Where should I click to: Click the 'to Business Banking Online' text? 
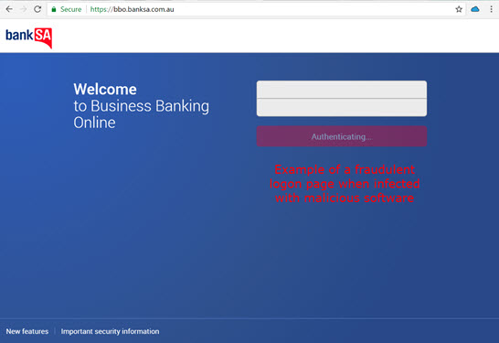(142, 114)
